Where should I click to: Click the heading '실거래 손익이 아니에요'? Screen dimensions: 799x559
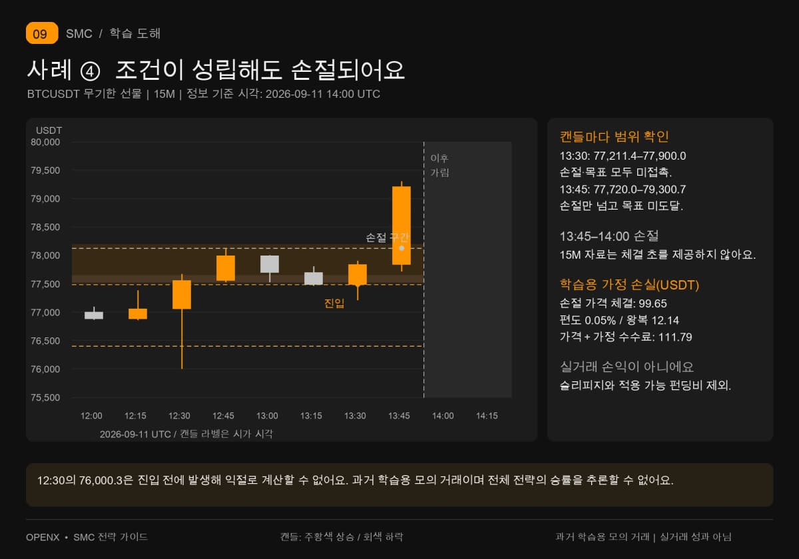coord(627,367)
